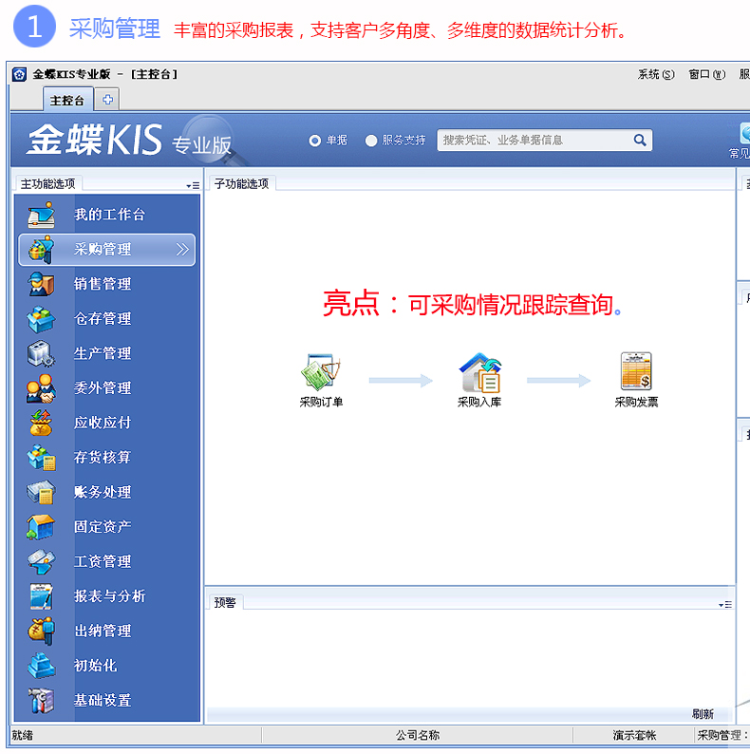Open the 窗口(W) menu
Image resolution: width=750 pixels, height=754 pixels.
706,74
